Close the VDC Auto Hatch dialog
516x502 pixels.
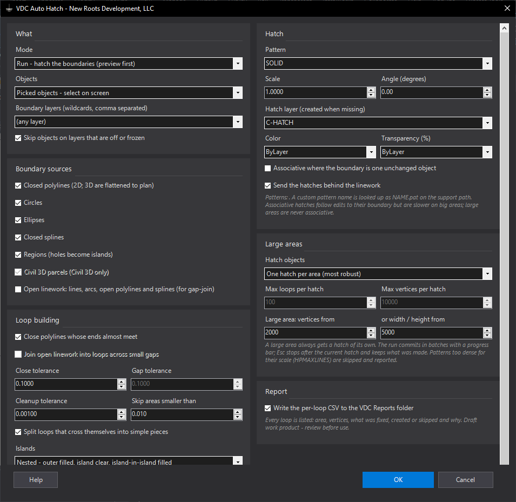coord(507,8)
